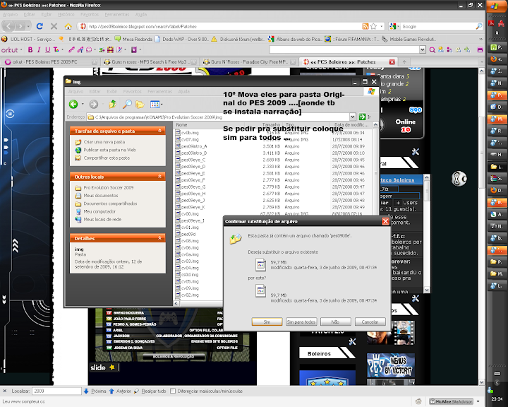Click the Firefox stop loading icon

[54, 26]
